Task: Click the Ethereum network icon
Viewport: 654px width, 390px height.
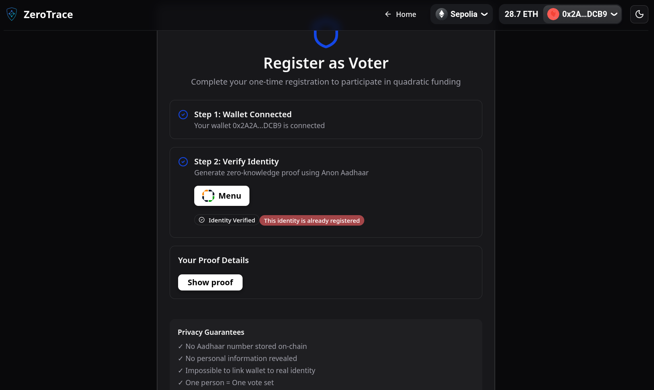Action: click(x=441, y=14)
